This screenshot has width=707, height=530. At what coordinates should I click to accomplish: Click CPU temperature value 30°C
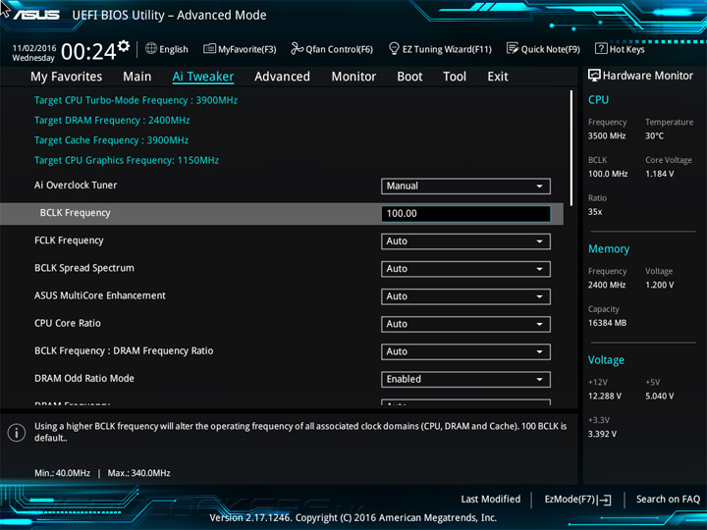pos(654,136)
